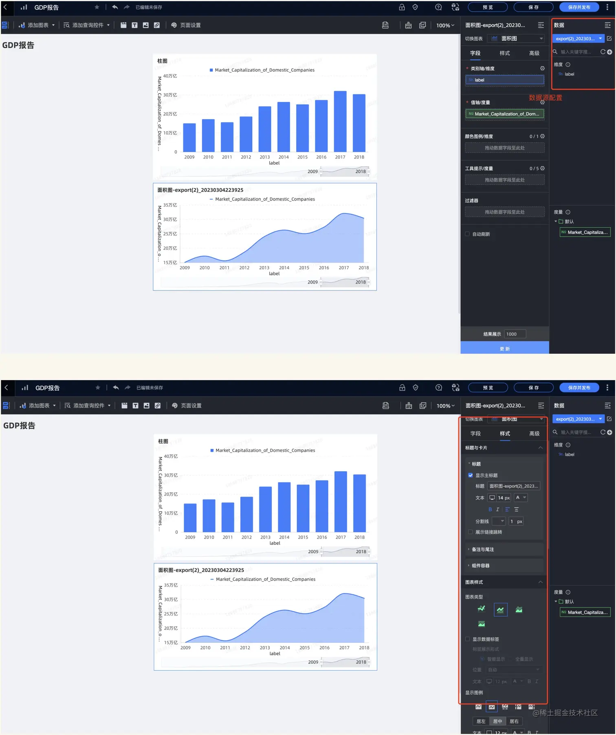
Task: Expand the 备注与尾注 section
Action: (504, 550)
